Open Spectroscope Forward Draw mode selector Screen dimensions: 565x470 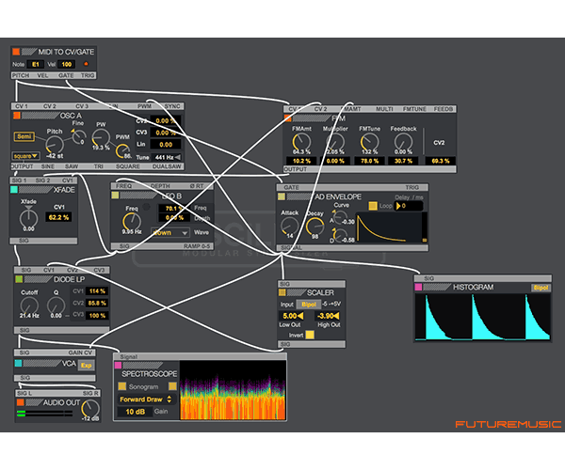(x=145, y=399)
